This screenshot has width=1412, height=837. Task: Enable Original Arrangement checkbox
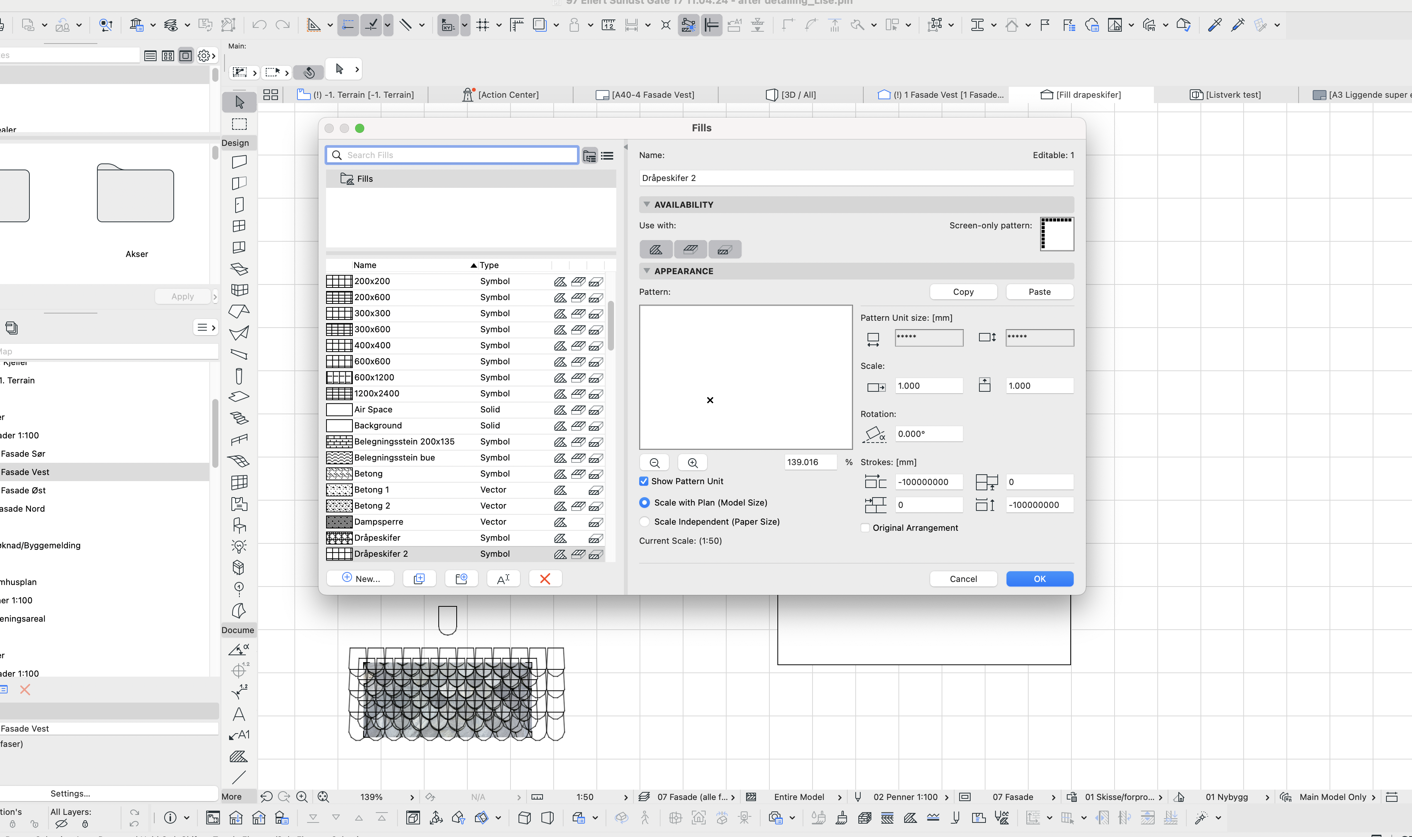click(865, 528)
